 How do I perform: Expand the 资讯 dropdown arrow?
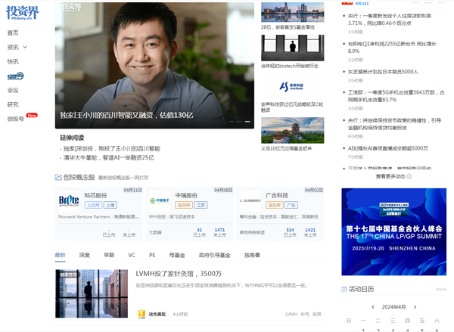click(25, 47)
